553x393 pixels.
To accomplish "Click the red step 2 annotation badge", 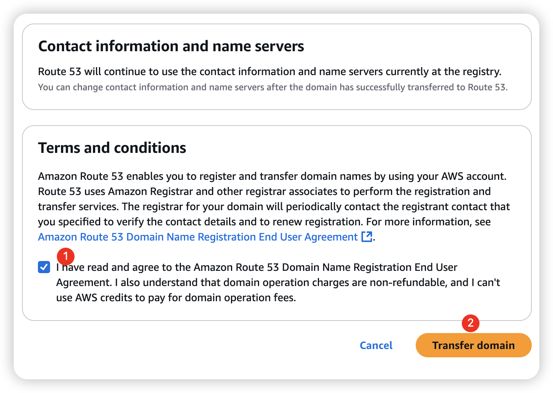I will click(x=470, y=323).
